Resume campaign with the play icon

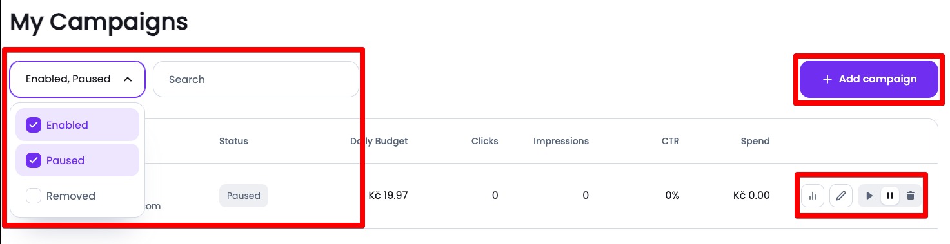[869, 196]
